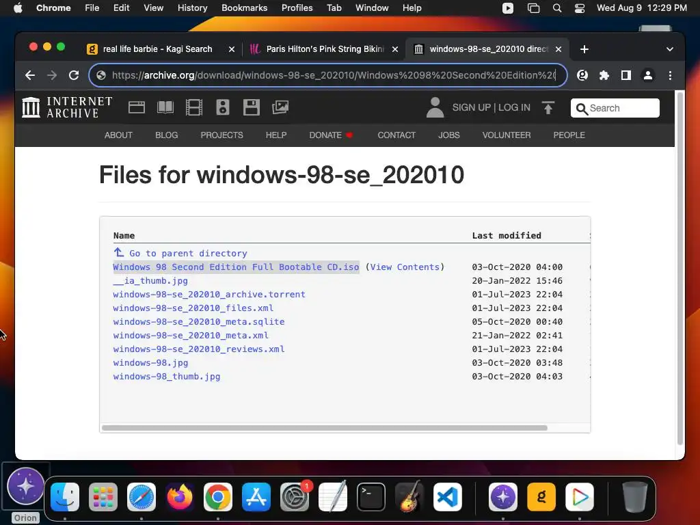Open the Profiles menu
The height and width of the screenshot is (525, 700).
297,8
